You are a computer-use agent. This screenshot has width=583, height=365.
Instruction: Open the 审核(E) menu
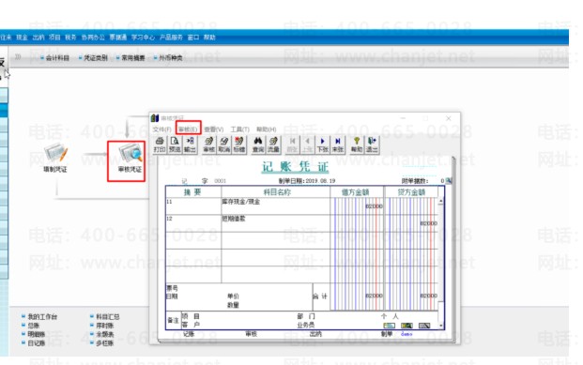tap(188, 129)
